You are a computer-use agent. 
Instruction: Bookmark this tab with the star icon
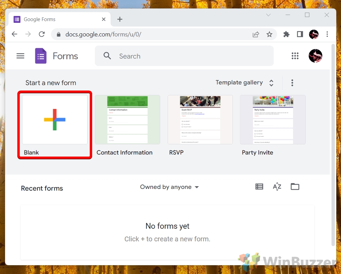(270, 34)
